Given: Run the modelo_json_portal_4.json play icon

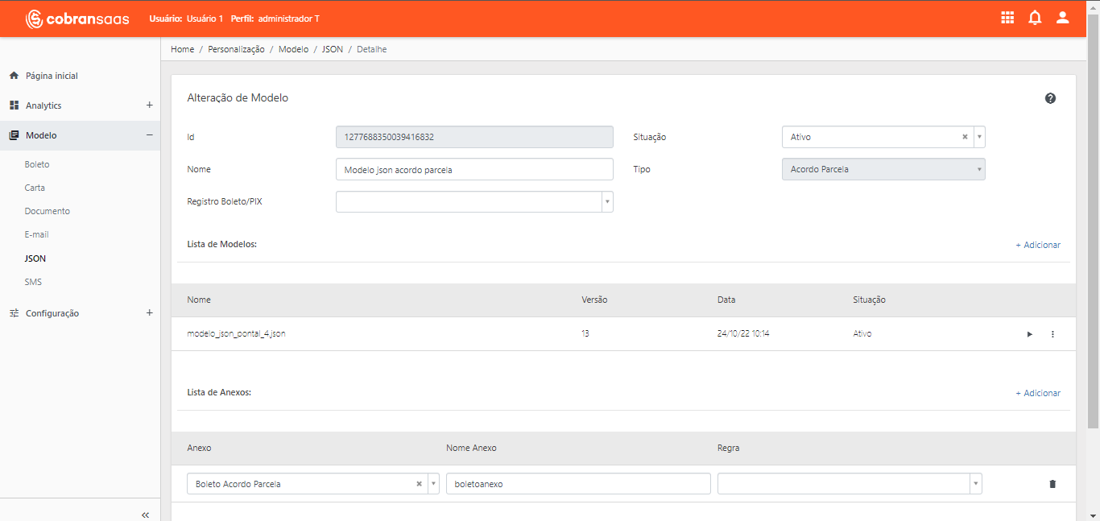Looking at the screenshot, I should point(1029,334).
